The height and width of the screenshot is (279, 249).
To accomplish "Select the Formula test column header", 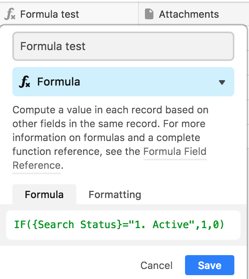I will 69,14.
